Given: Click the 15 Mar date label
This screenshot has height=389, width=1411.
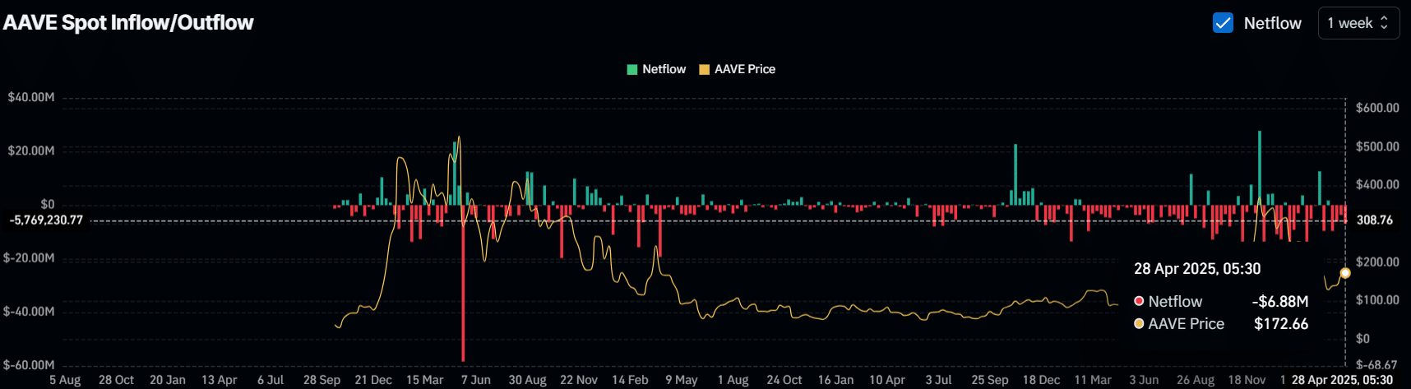Looking at the screenshot, I should tap(424, 380).
